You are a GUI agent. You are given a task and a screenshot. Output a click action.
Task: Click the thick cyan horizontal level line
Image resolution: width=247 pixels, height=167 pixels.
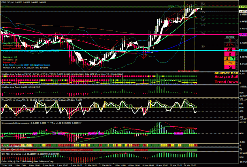point(120,50)
